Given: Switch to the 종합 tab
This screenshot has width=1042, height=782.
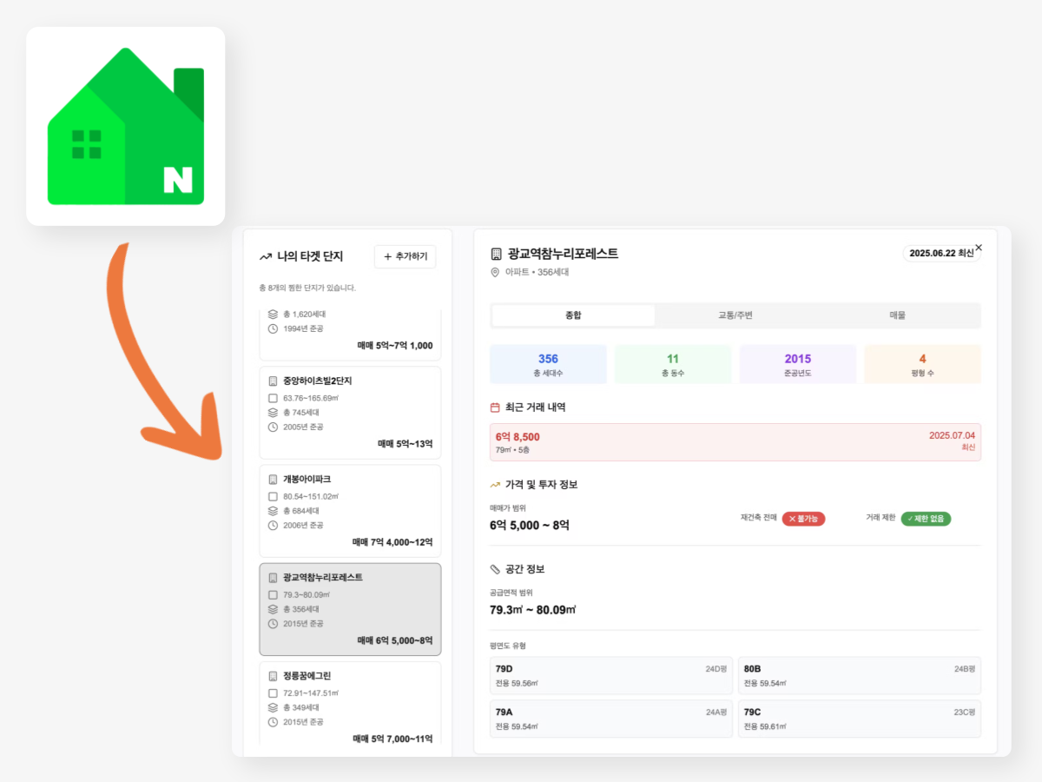Looking at the screenshot, I should (573, 315).
